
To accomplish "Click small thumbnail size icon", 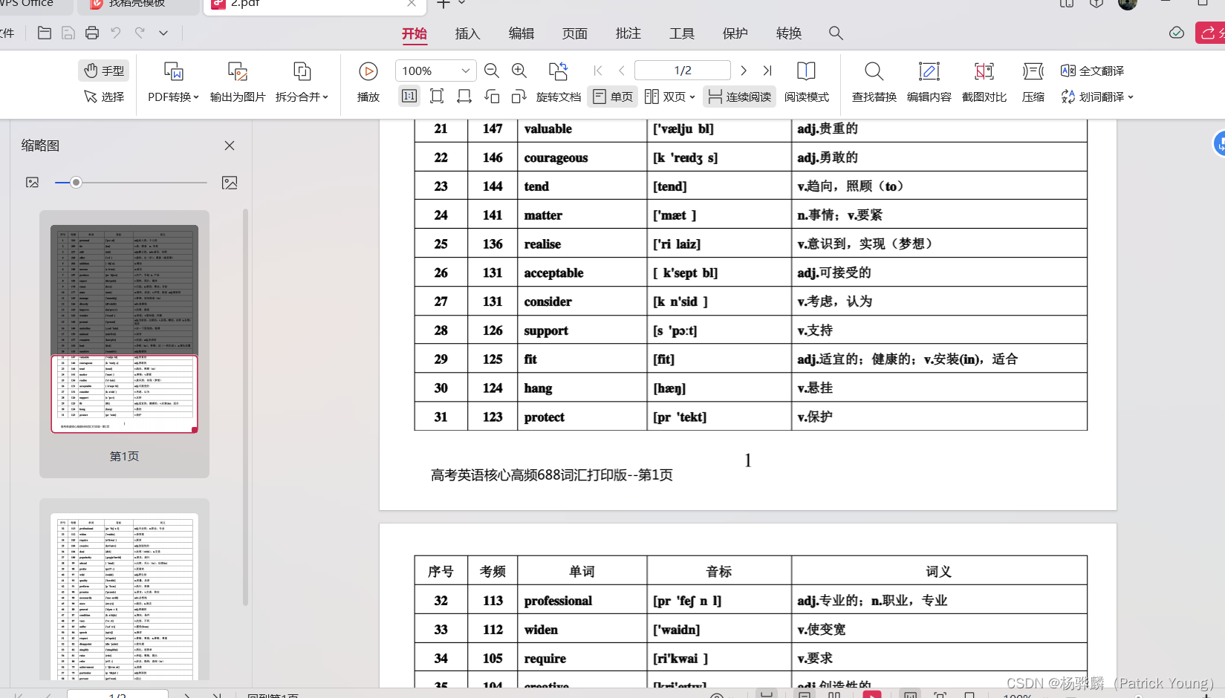I will click(33, 182).
